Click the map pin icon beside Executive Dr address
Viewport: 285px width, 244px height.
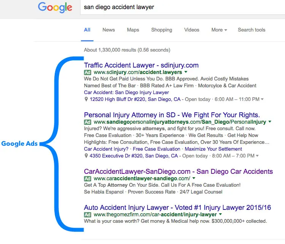coord(86,156)
